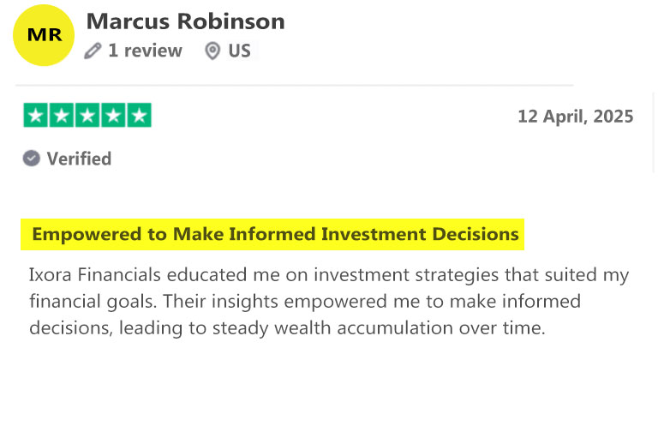The width and height of the screenshot is (658, 426).
Task: Click the 12 April, 2025 date
Action: (x=576, y=117)
